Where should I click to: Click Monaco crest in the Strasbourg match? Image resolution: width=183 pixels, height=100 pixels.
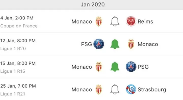pos(99,89)
